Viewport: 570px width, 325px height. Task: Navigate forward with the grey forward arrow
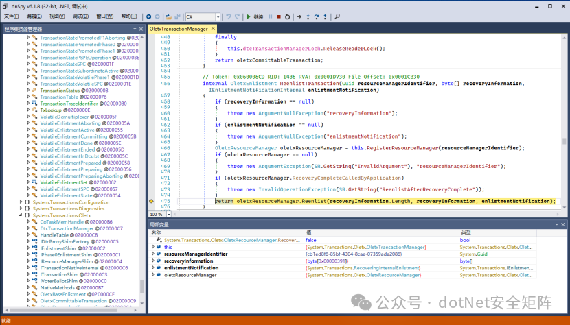click(157, 16)
